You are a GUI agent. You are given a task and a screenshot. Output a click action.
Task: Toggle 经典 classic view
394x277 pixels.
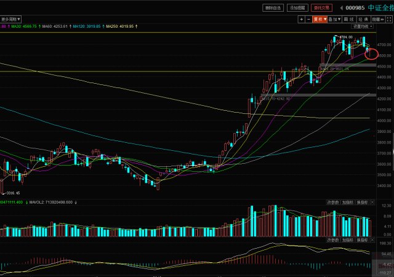point(365,19)
